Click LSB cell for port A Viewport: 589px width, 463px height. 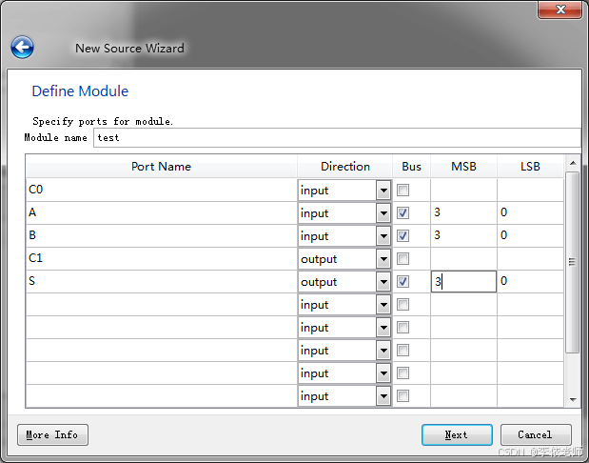(x=530, y=212)
